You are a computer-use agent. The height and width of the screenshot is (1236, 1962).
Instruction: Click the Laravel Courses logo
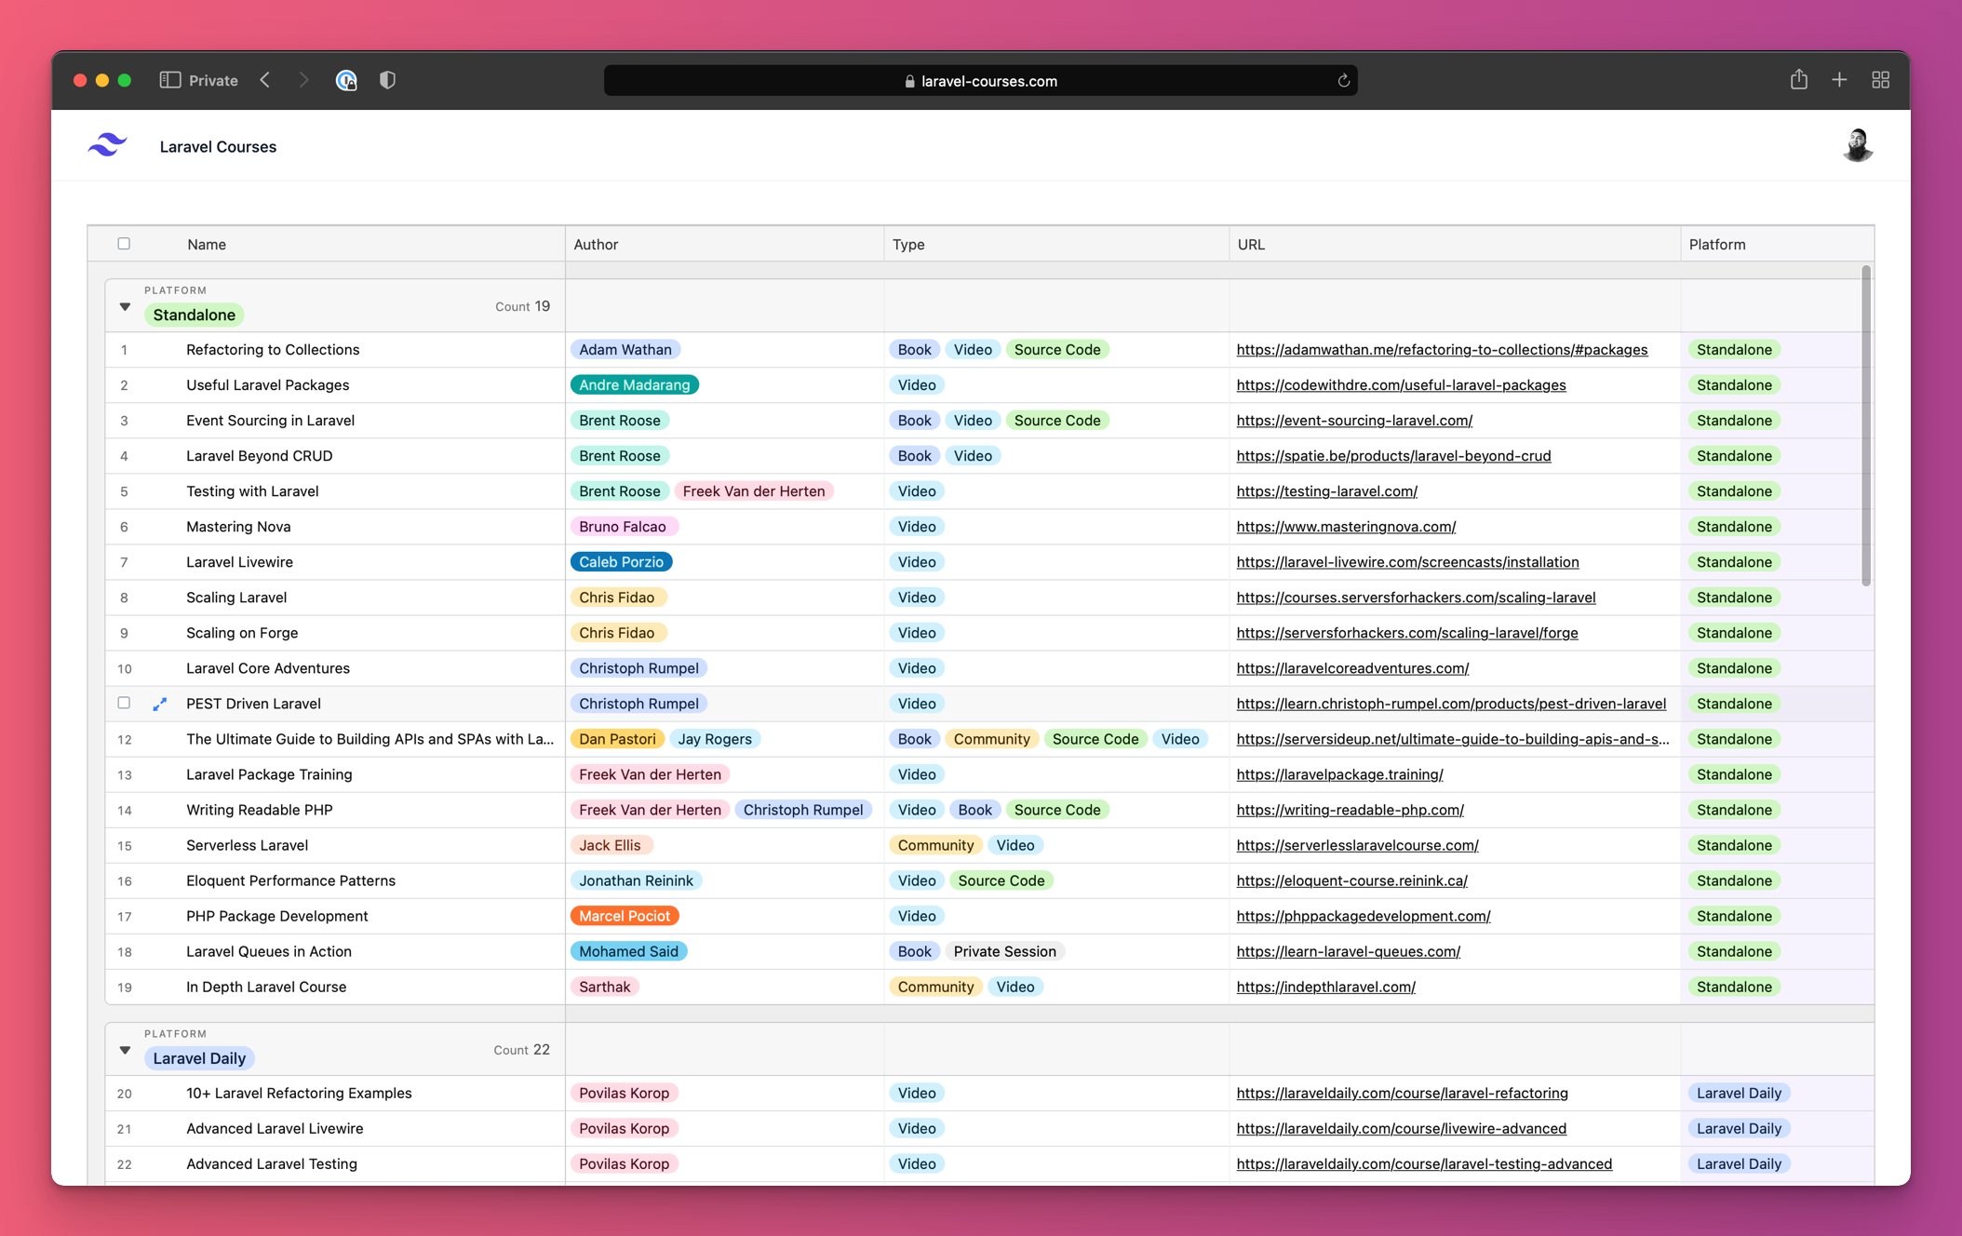click(105, 145)
